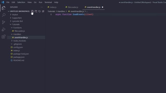Open the Go menu
This screenshot has width=166, height=93.
(35, 2)
